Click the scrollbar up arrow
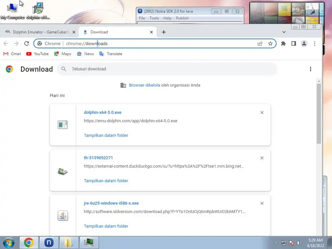The height and width of the screenshot is (249, 332). point(319,81)
